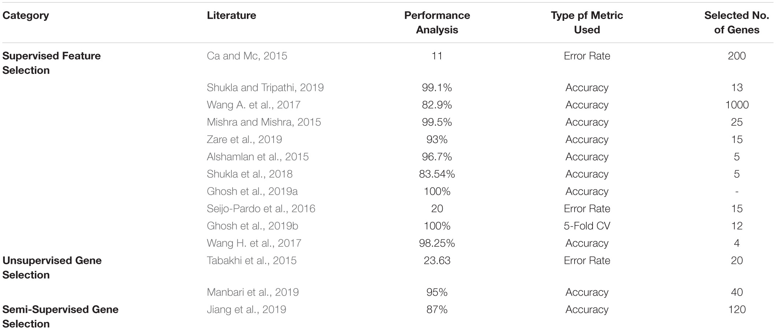Open the Shukla et al., 2018 link
776x330 pixels.
(249, 174)
